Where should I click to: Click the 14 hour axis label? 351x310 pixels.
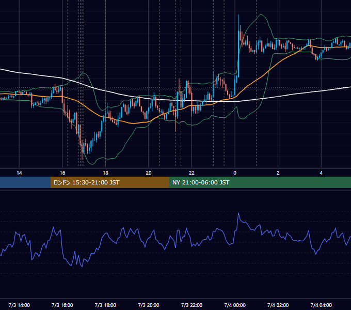pos(19,173)
